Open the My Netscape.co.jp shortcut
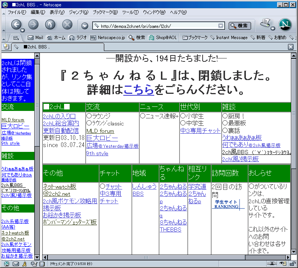 [108, 38]
